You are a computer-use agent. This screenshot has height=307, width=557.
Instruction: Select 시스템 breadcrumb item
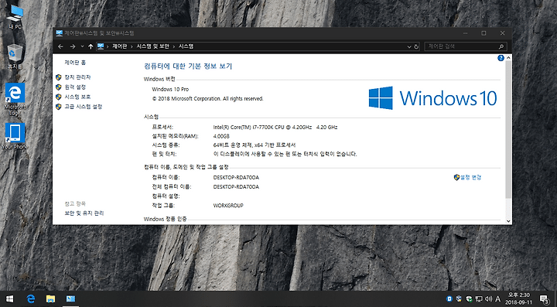pos(186,46)
